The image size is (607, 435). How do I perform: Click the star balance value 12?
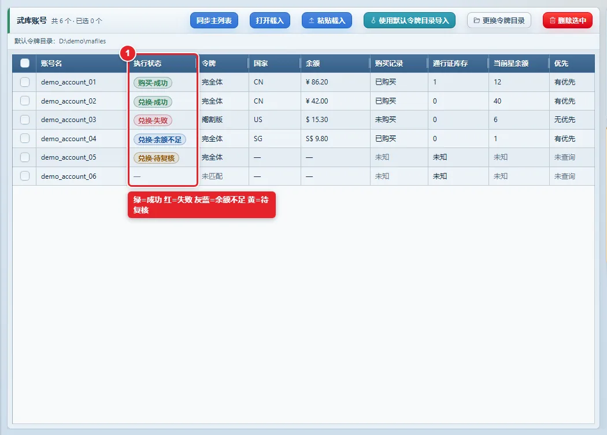point(497,82)
